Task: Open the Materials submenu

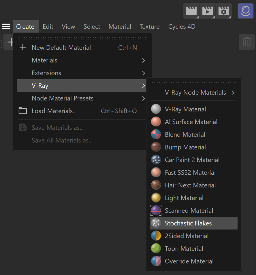Action: pos(81,60)
